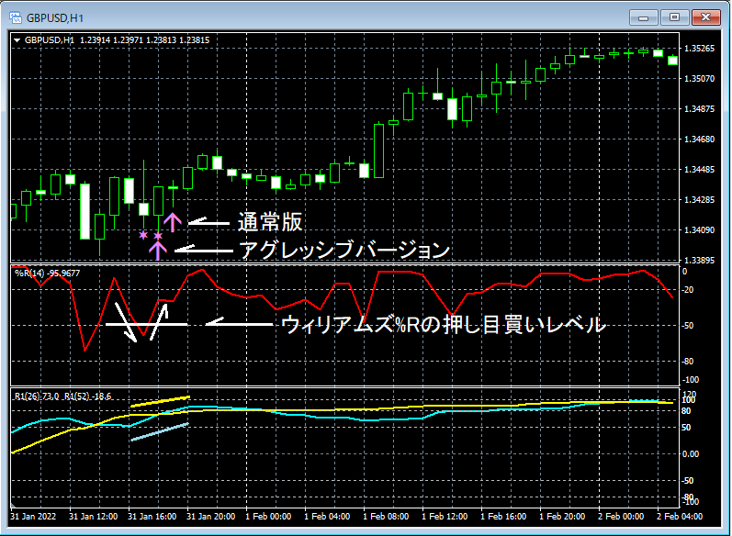
Task: Click the 1.34680 price level on the scale
Action: [699, 139]
